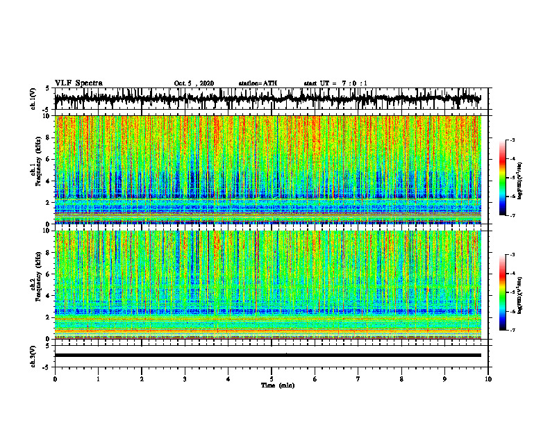The height and width of the screenshot is (425, 550).
Task: Click the ch.2 colorbar 'log(PSD)(V²/Hz)' label
Action: point(519,295)
